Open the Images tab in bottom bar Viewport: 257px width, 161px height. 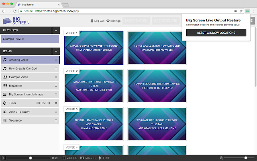pos(88,158)
